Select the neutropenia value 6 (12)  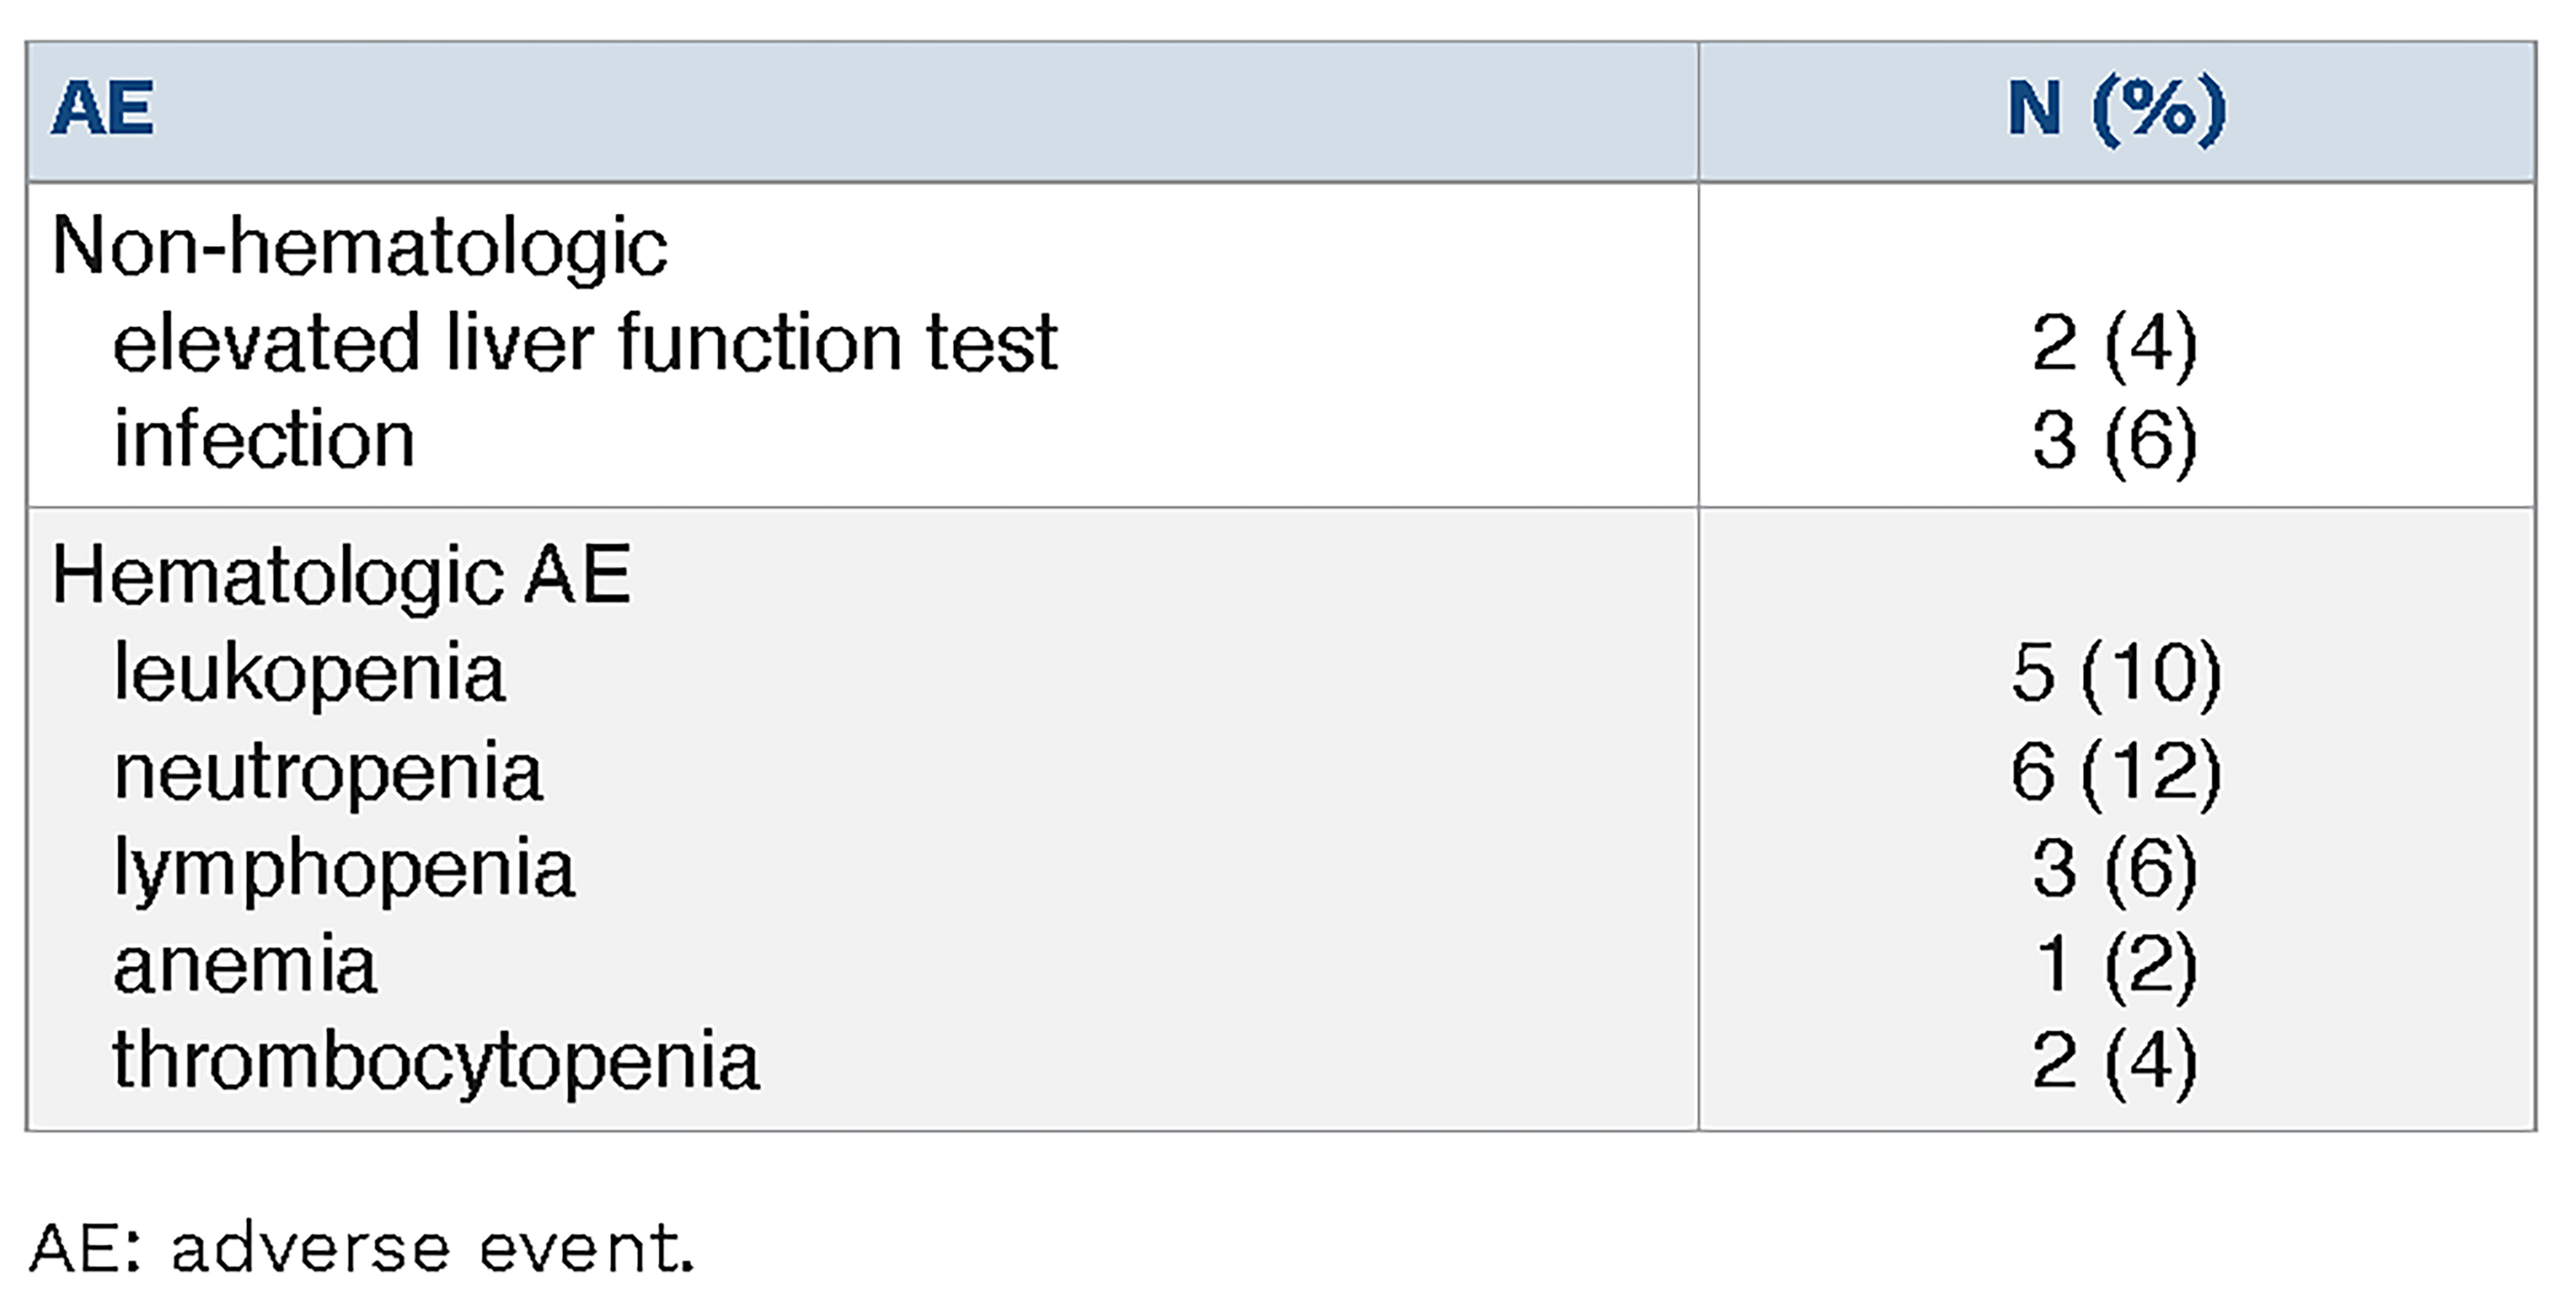point(2116,771)
